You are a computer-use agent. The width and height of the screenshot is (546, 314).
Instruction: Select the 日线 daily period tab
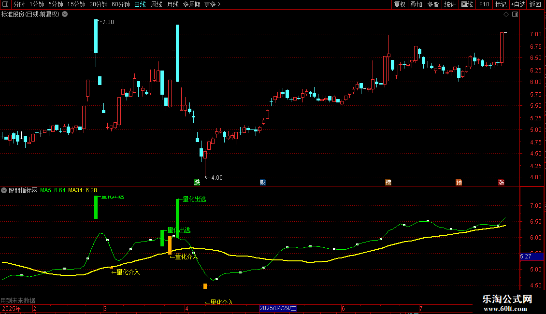click(140, 4)
